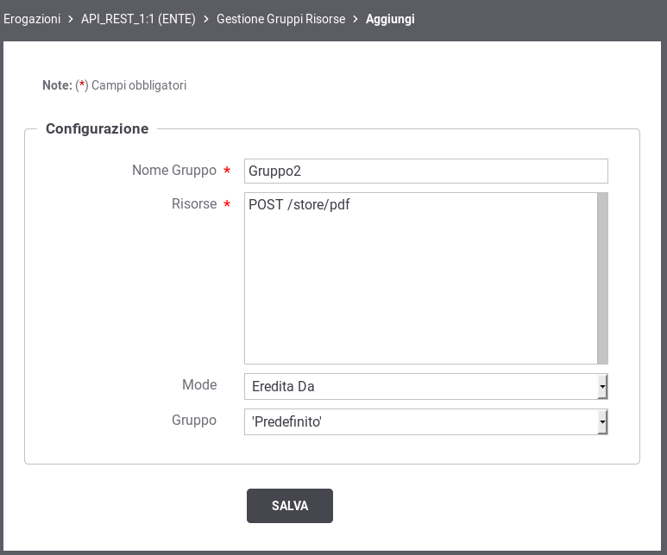Focus the Nome Gruppo text field
The image size is (667, 555).
[x=425, y=171]
